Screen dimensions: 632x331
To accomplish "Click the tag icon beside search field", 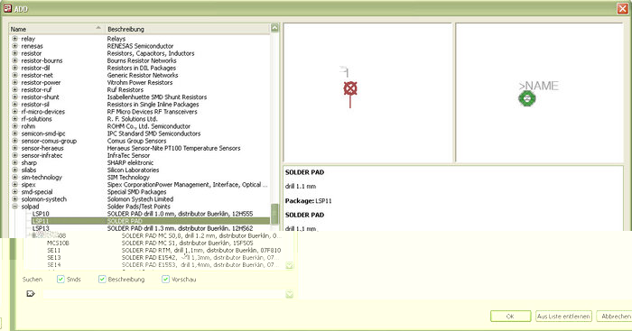I will tap(31, 293).
